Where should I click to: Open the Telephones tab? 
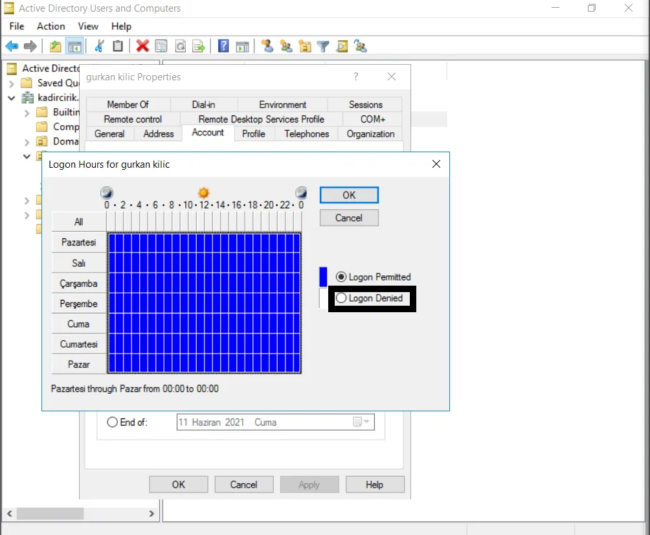pyautogui.click(x=307, y=134)
